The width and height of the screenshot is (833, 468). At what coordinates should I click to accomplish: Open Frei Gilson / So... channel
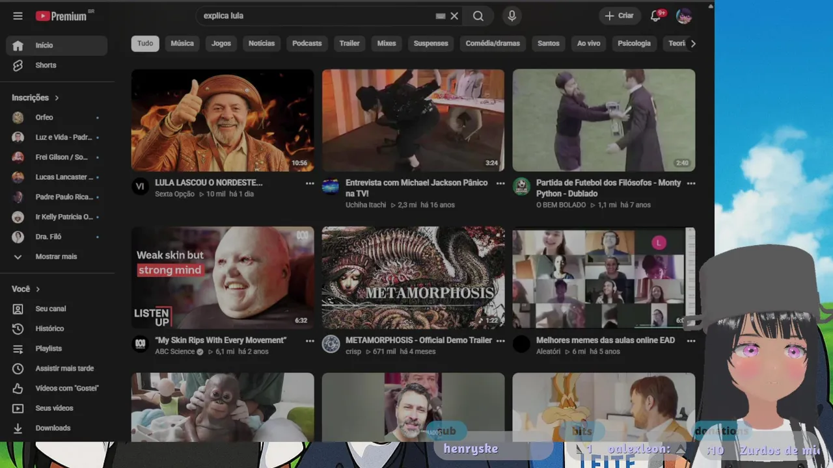tap(57, 157)
